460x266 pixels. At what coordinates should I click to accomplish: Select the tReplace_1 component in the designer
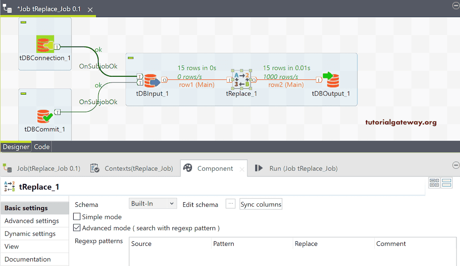pos(241,80)
